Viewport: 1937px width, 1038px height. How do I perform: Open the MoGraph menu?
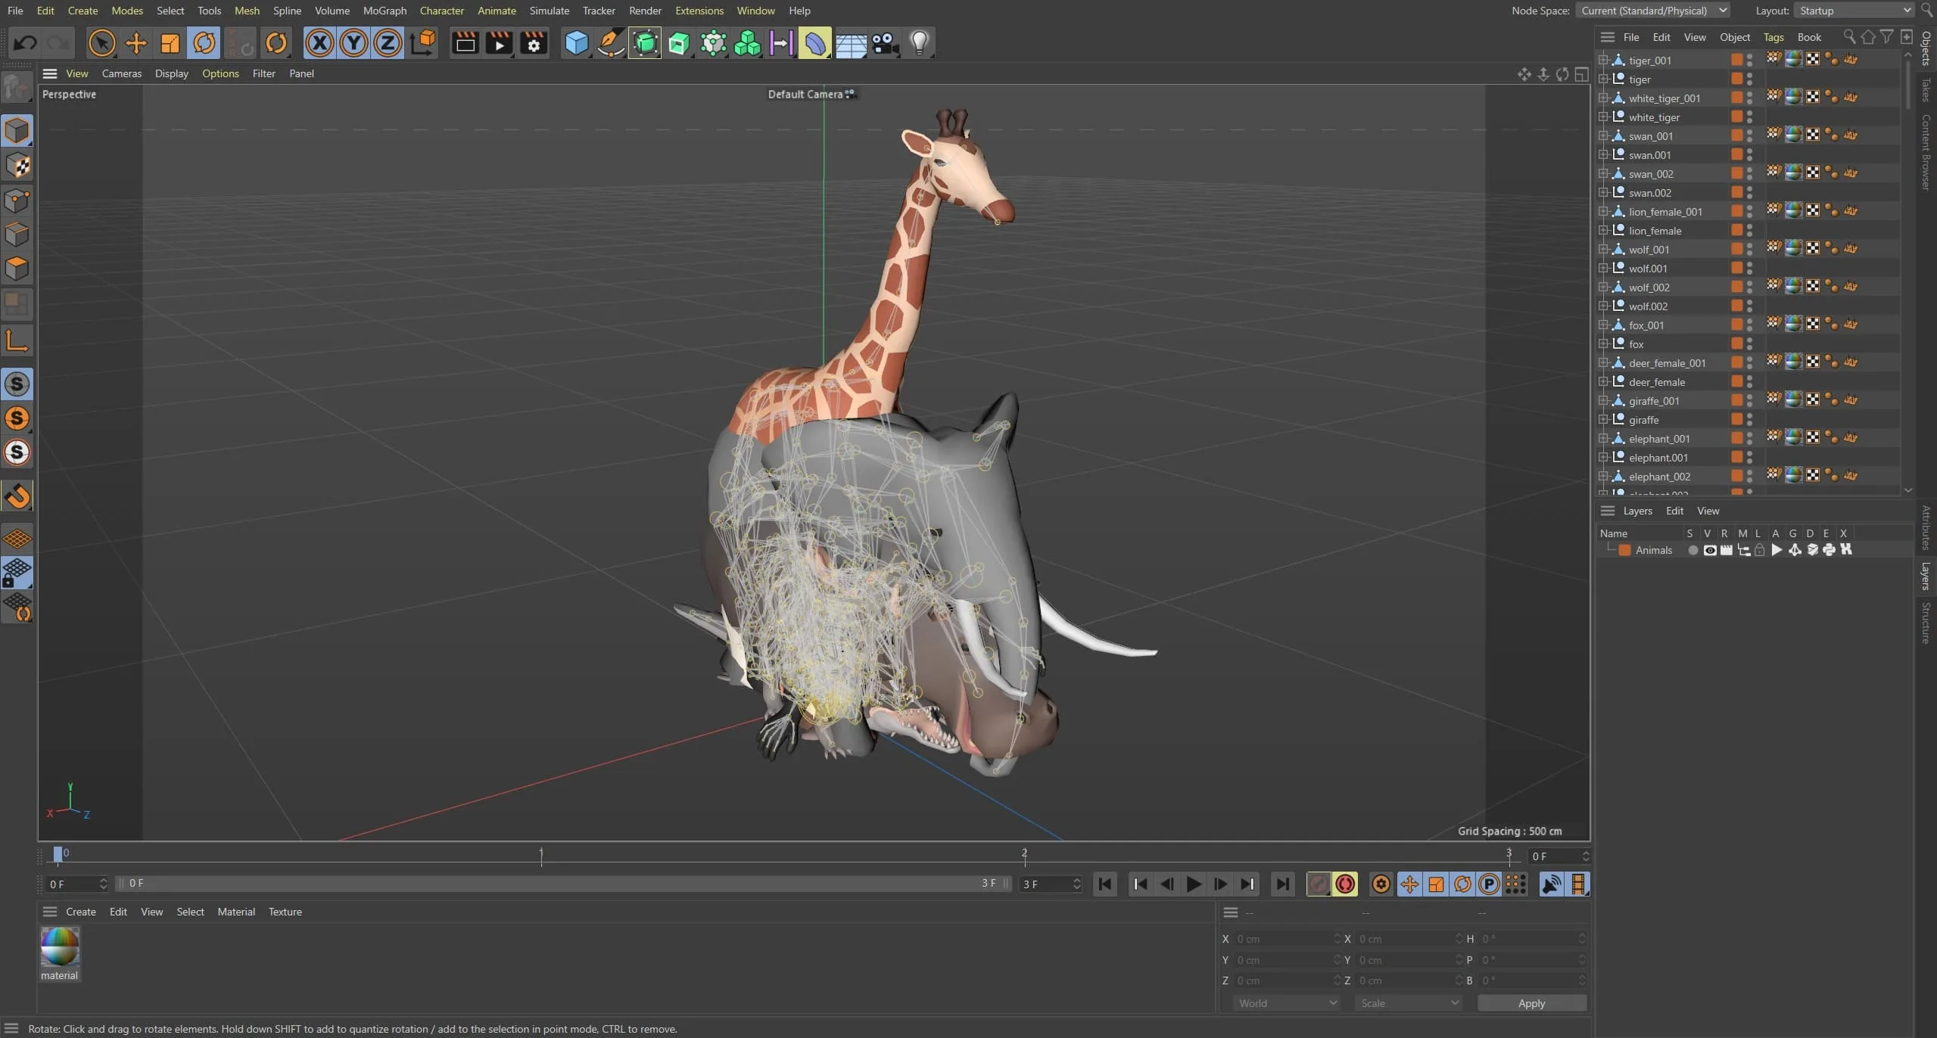pos(385,11)
